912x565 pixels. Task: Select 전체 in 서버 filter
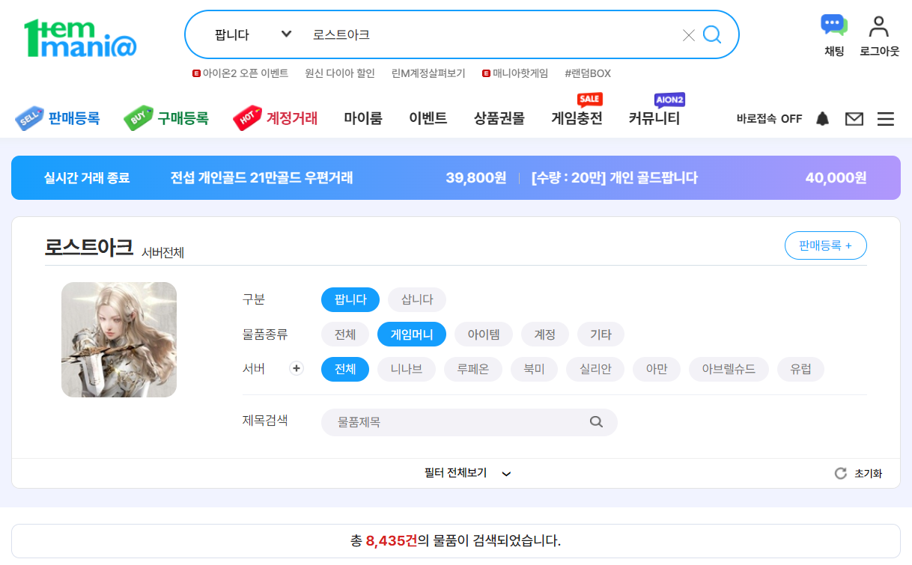tap(345, 369)
